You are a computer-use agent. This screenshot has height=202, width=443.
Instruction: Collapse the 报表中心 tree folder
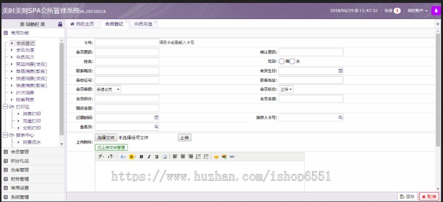tap(5, 135)
